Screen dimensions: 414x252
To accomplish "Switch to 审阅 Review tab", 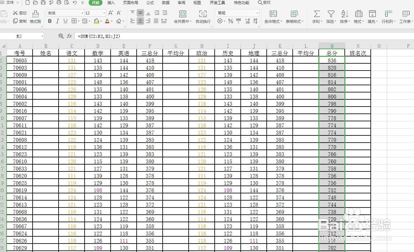I will [x=181, y=3].
